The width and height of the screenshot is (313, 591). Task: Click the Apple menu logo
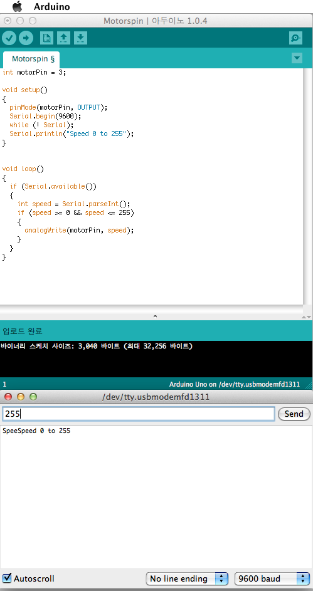pyautogui.click(x=18, y=6)
